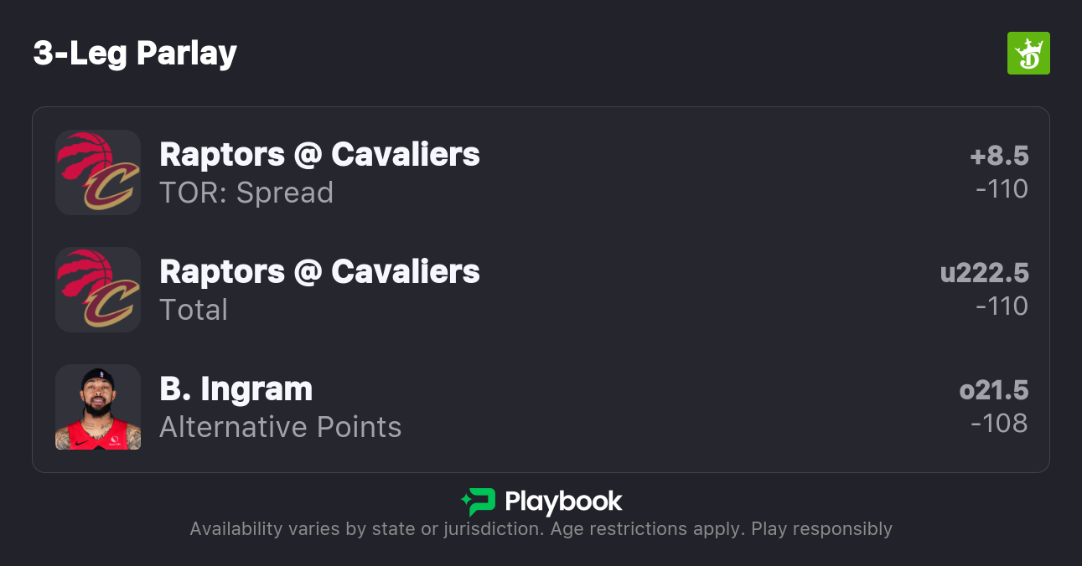
Task: Click the TOR: Spread bet type label
Action: click(x=246, y=193)
